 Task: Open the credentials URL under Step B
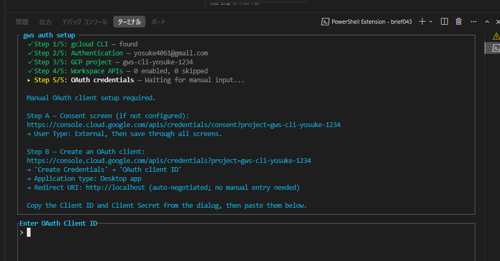(x=169, y=160)
